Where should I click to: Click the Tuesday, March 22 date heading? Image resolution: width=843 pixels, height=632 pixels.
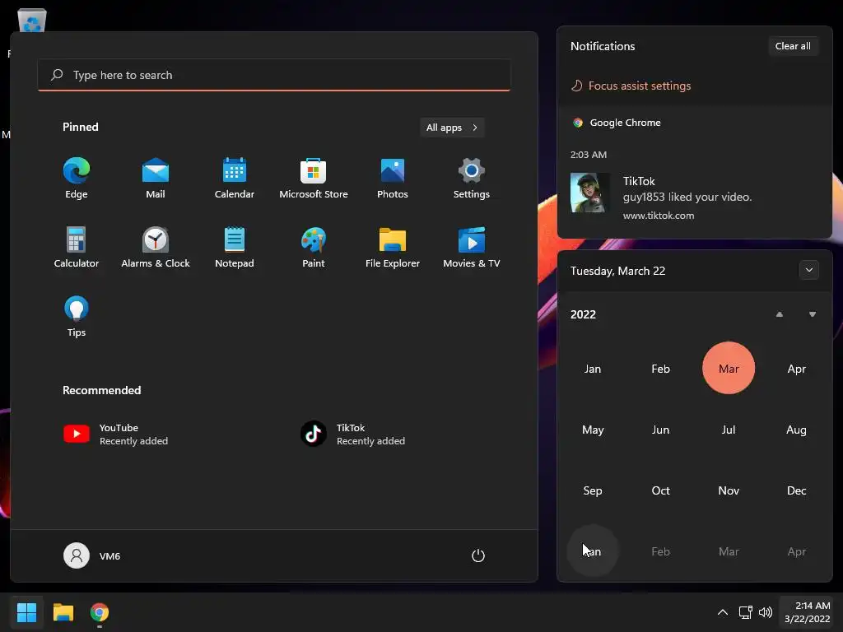(617, 271)
